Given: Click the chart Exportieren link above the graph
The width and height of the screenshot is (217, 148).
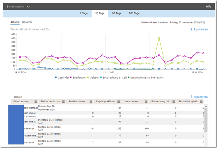Looking at the screenshot, I should 199,29.
